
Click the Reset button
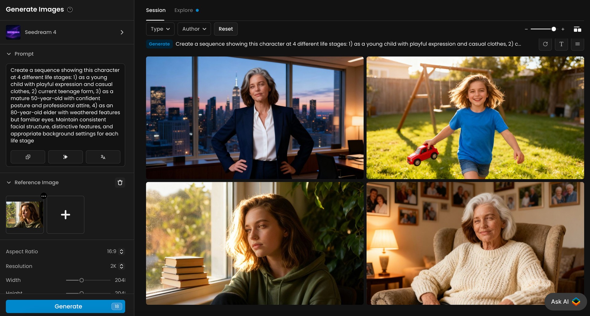pos(226,29)
